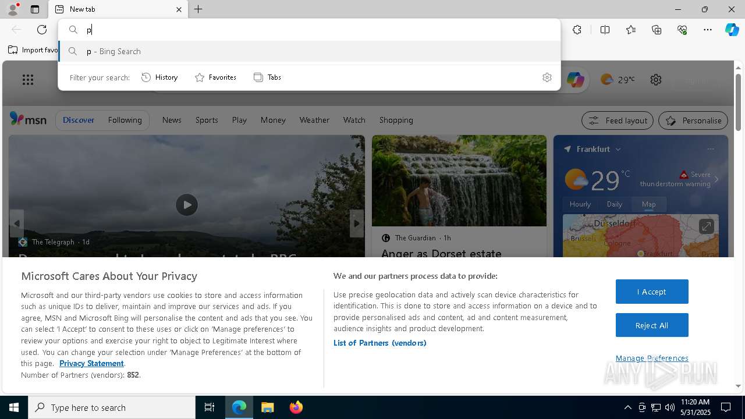Open the tab actions menu icon
745x419 pixels.
[35, 9]
